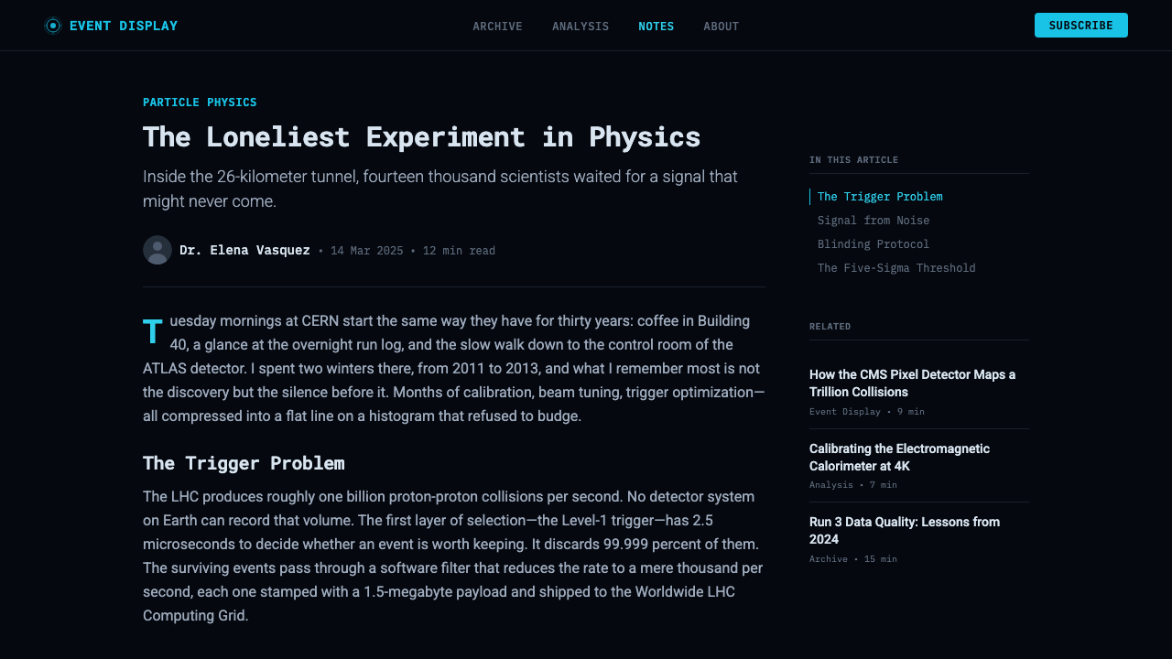Click the drop cap letter T

152,331
